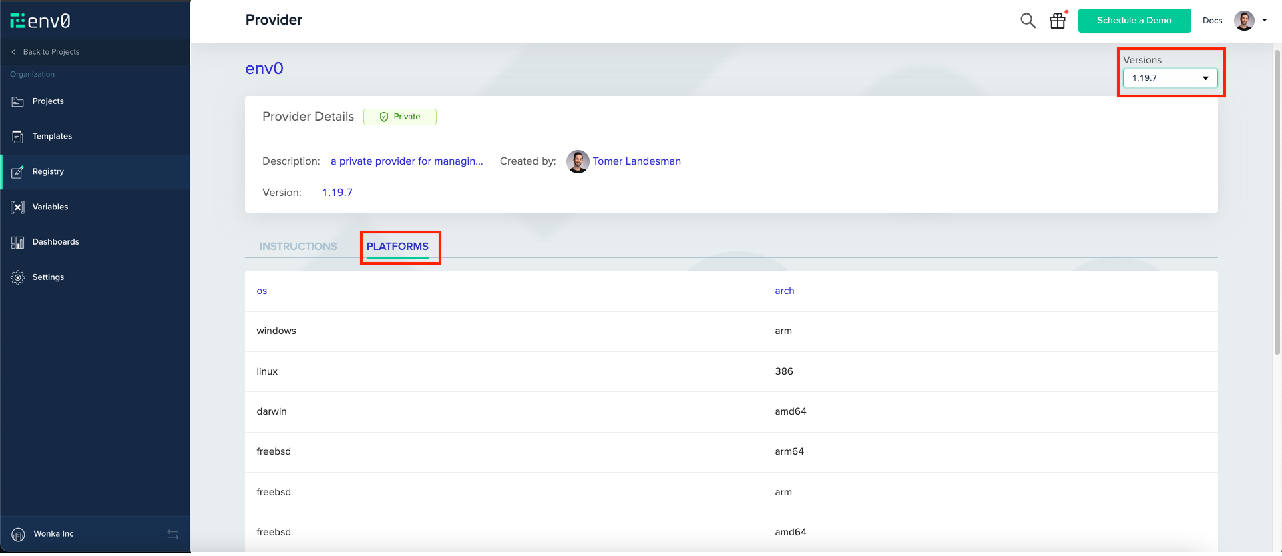Click the version value 1.19.7 in details
Viewport: 1282px width, 556px height.
[x=337, y=193]
